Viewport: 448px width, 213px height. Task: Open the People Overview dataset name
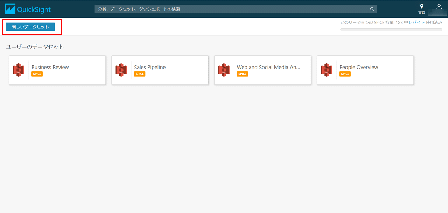359,67
